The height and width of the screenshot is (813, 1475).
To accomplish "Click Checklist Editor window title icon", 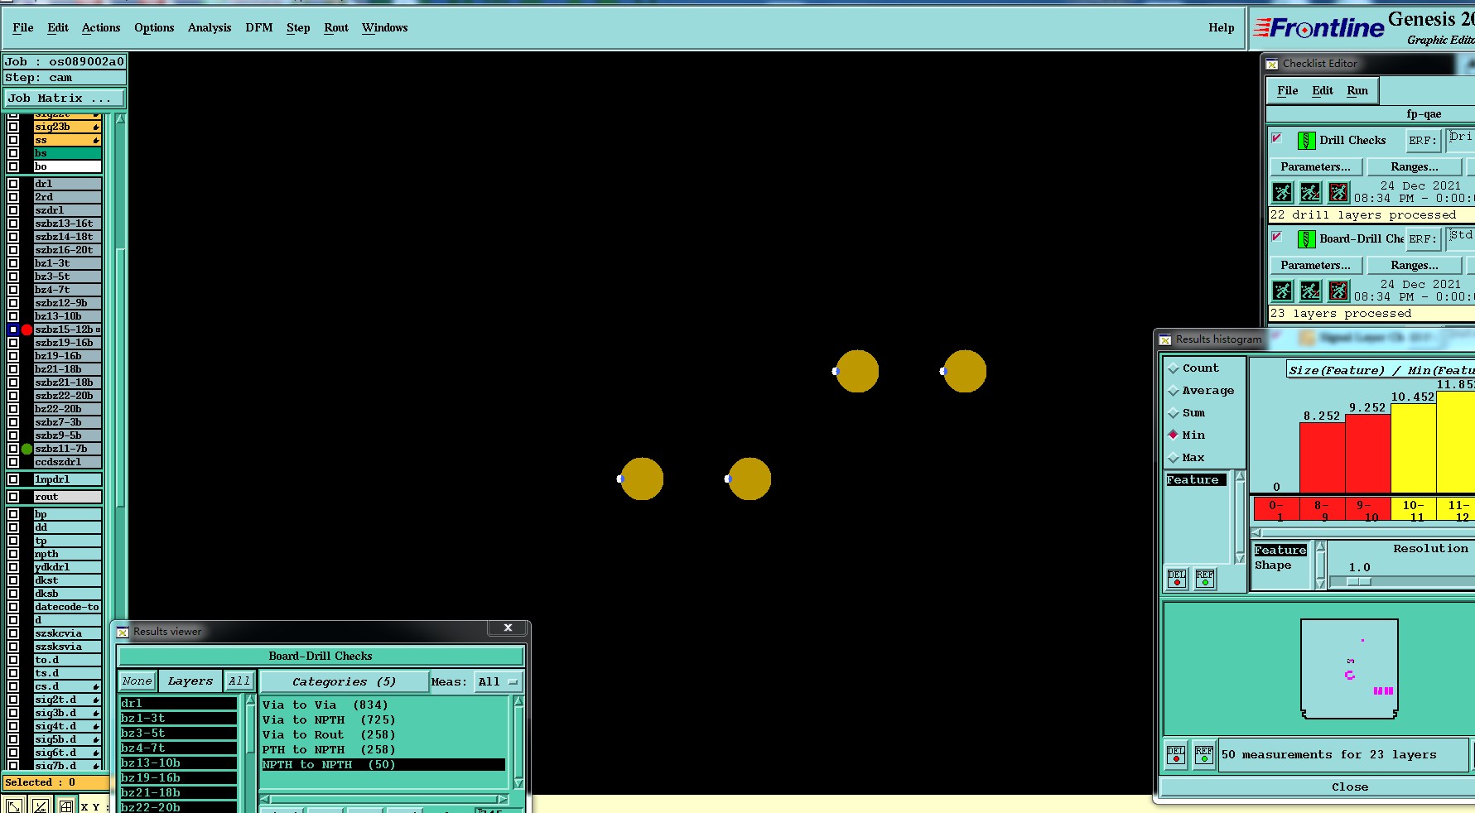I will (x=1272, y=64).
